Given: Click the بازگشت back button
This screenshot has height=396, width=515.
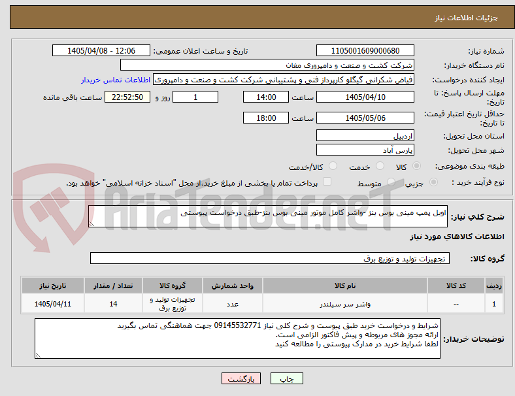Looking at the screenshot, I should pos(241,378).
